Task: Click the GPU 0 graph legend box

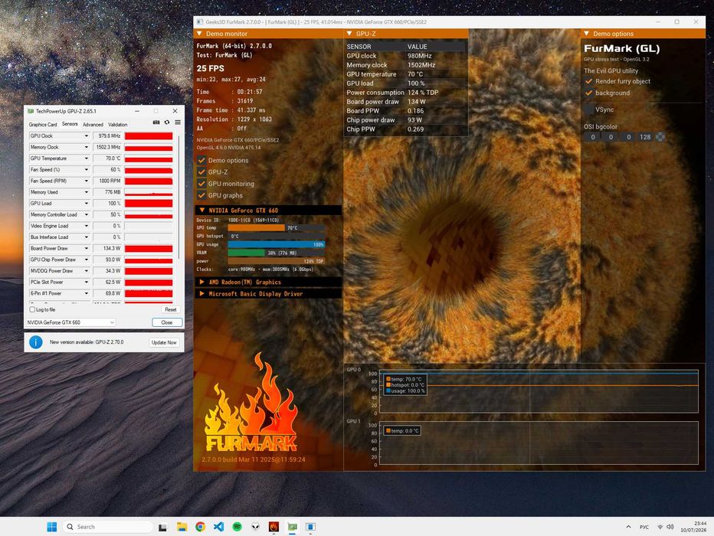Action: (x=405, y=385)
